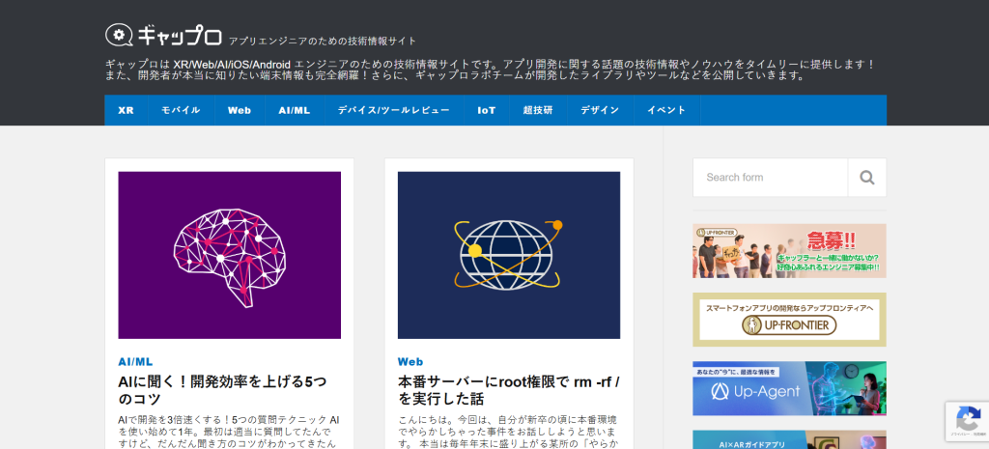Viewport: 989px width, 449px height.
Task: Select the IoT navigation item
Action: [x=486, y=110]
